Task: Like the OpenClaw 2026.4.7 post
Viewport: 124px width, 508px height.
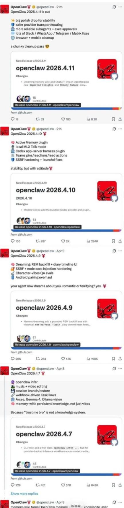Action: 66,485
